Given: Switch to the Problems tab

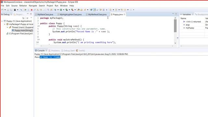Looking at the screenshot, I should (x=54, y=51).
